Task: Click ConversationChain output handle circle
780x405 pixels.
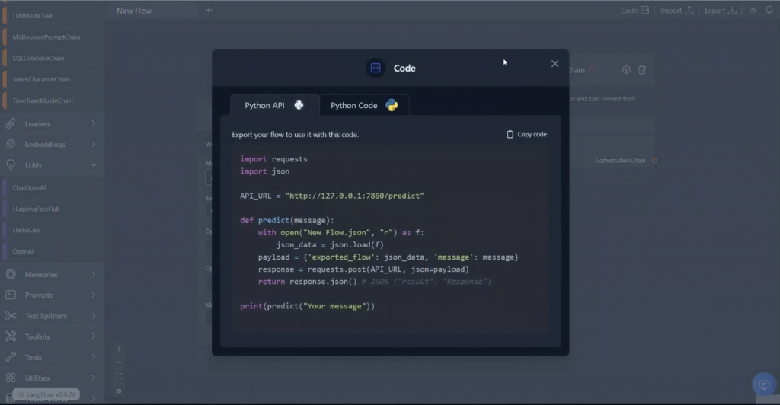Action: click(654, 161)
